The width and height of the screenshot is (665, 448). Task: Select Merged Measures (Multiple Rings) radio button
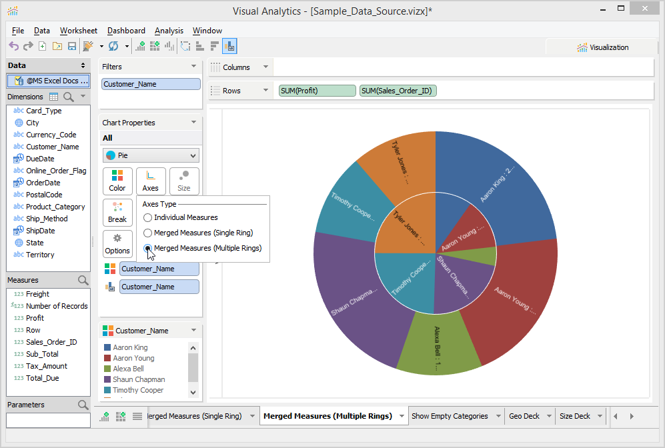click(x=148, y=248)
